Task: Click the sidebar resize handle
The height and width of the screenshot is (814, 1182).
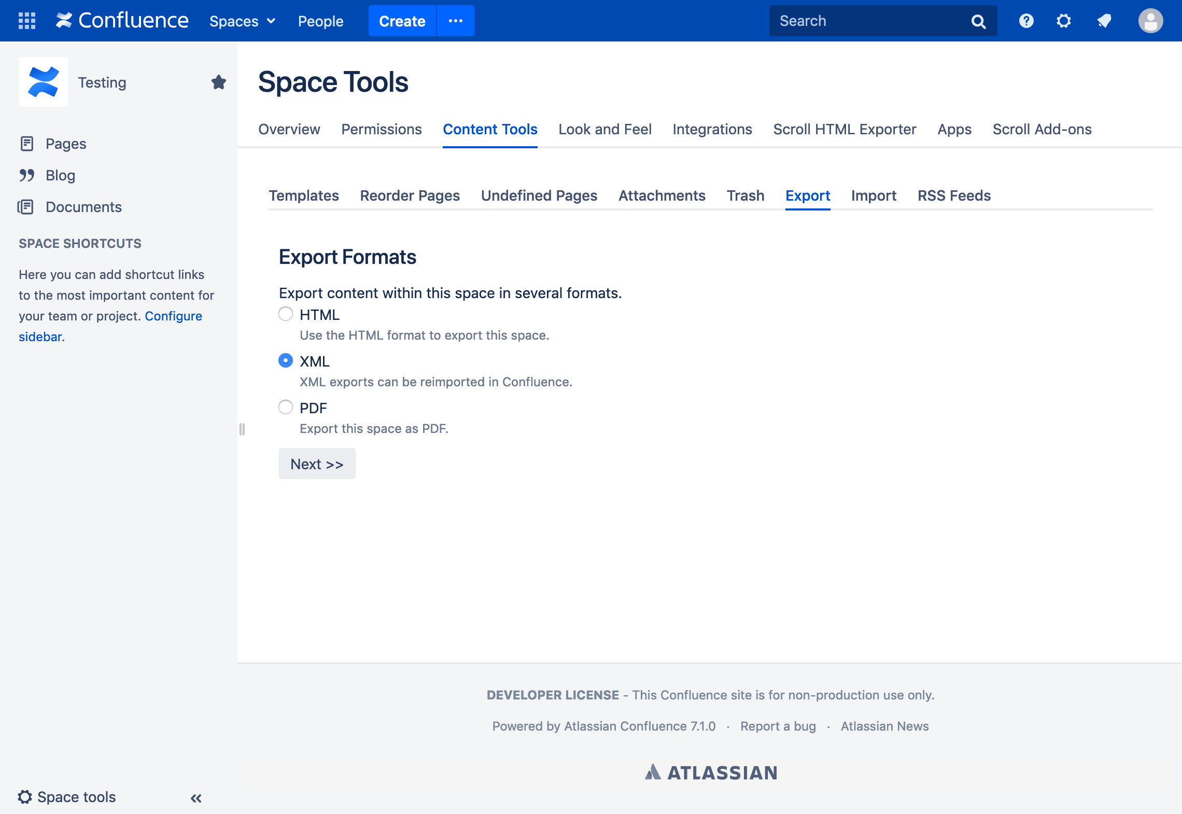Action: coord(242,429)
